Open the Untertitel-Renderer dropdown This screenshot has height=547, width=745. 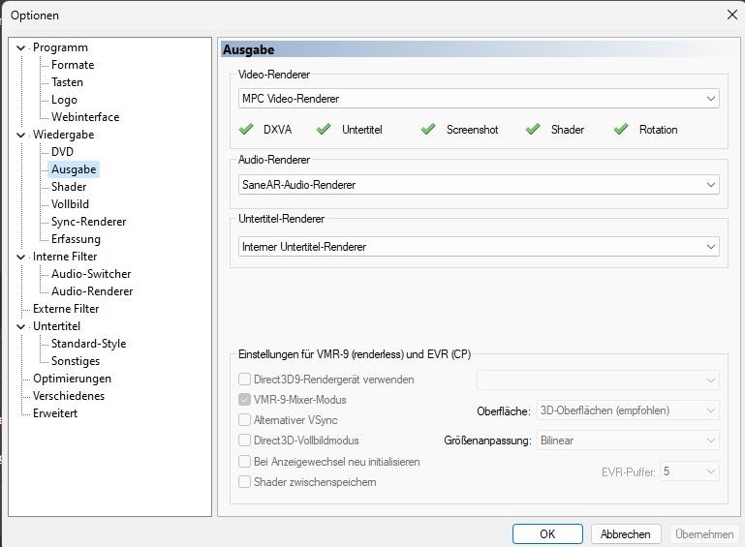(479, 247)
